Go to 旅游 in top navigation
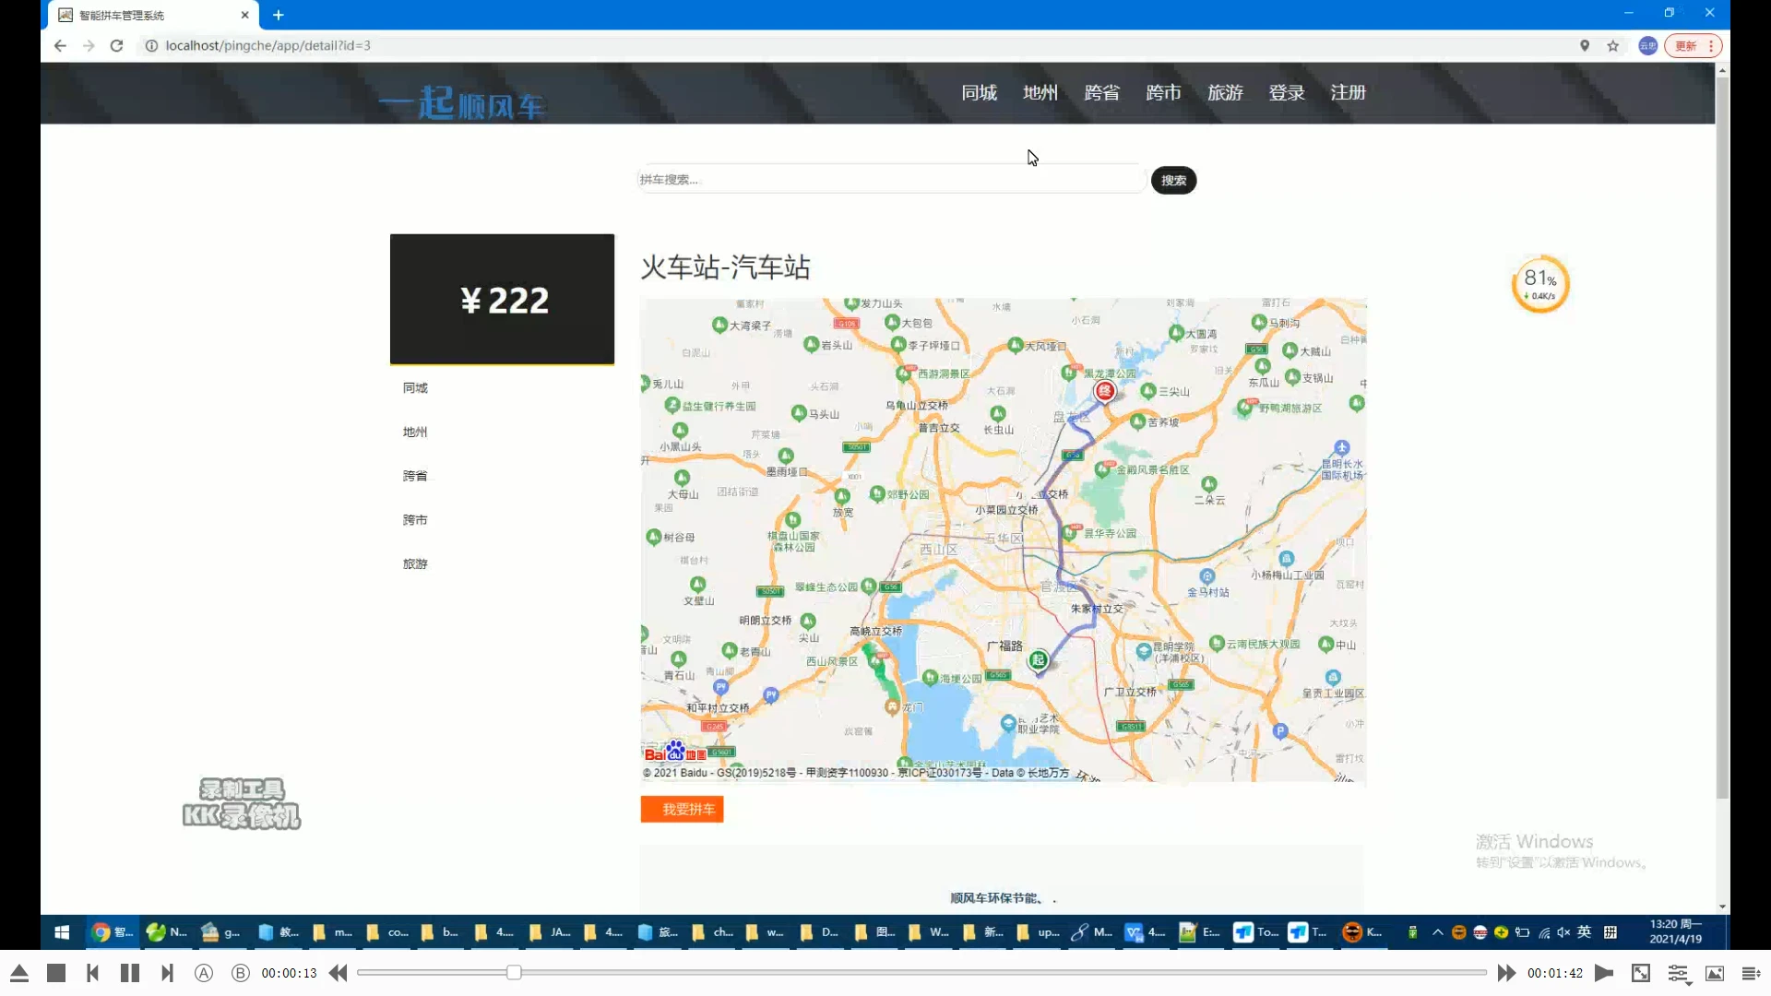 coord(1225,92)
